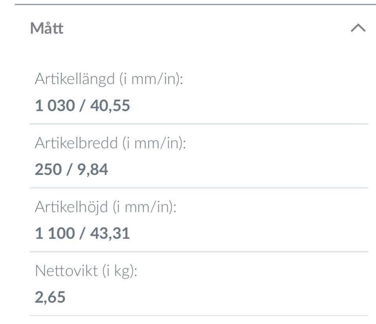Screen dimensions: 376x324
Task: Select the 1 100 millimeter height value
Action: 54,233
